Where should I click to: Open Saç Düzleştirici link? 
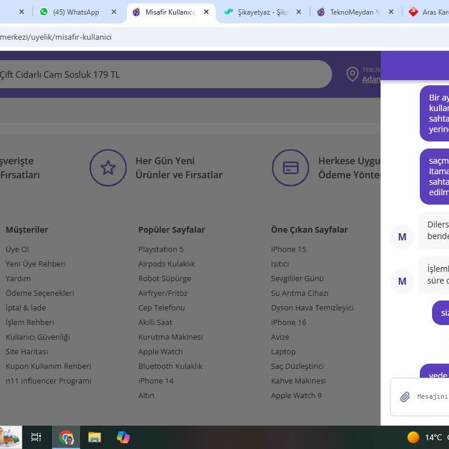[x=297, y=366]
